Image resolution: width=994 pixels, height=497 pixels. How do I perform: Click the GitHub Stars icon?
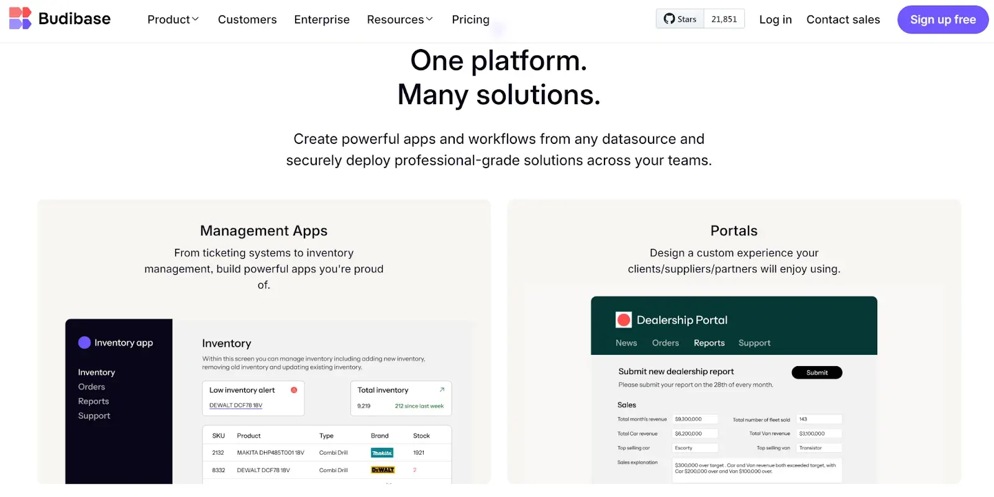click(x=669, y=19)
